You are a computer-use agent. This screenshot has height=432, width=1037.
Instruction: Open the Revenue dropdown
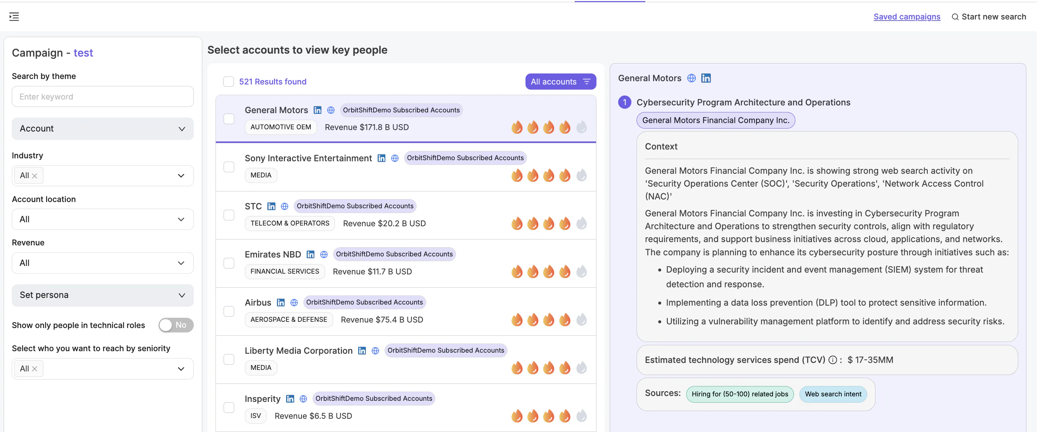(102, 263)
